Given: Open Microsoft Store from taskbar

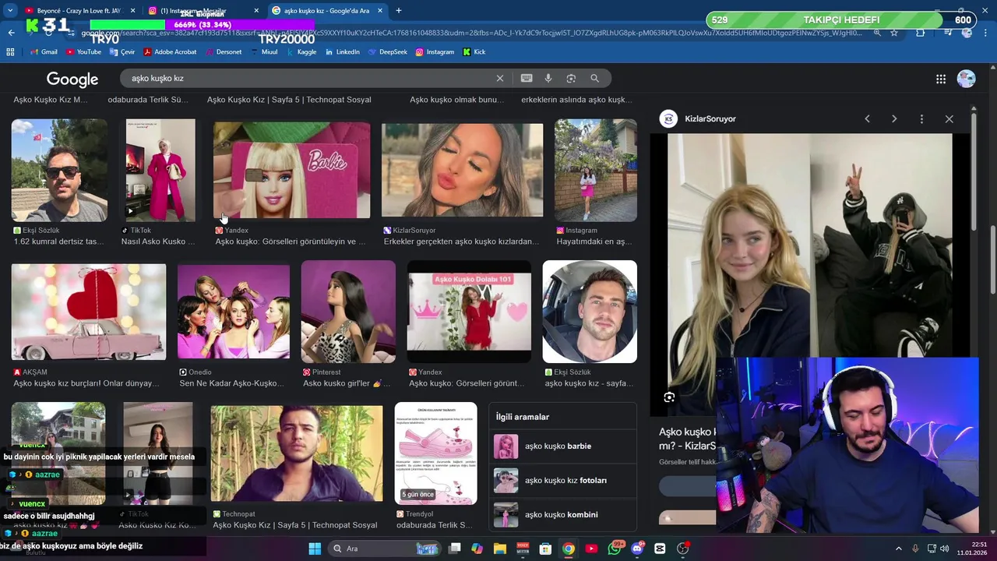Looking at the screenshot, I should (x=546, y=549).
